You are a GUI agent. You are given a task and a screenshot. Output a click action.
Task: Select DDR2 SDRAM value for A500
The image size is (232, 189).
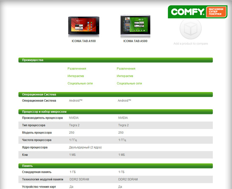coord(128,179)
